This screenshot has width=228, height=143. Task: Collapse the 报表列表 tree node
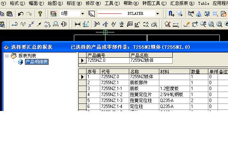point(7,56)
